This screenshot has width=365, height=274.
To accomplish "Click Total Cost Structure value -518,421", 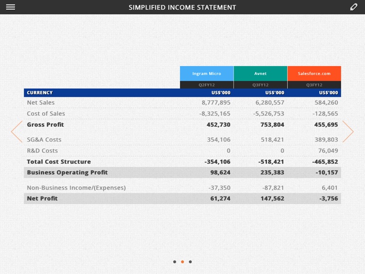I will tap(271, 162).
